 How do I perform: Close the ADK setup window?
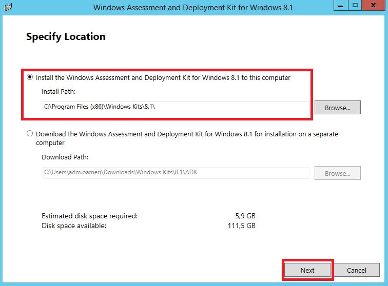[x=374, y=5]
